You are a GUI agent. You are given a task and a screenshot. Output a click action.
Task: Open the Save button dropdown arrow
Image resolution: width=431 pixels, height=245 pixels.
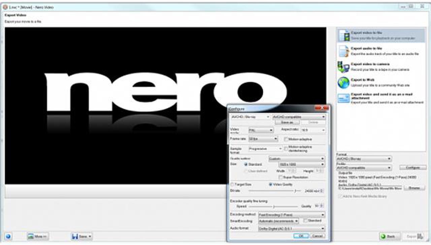pyautogui.click(x=90, y=237)
